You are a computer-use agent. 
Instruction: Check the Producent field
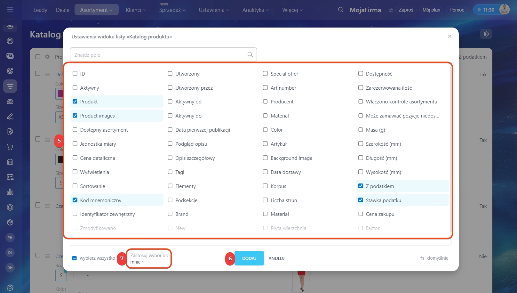[265, 102]
